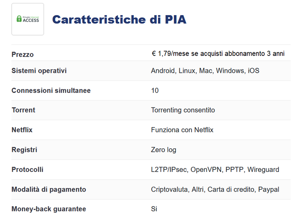The height and width of the screenshot is (219, 299).
Task: Click the Torrent row label
Action: click(23, 110)
